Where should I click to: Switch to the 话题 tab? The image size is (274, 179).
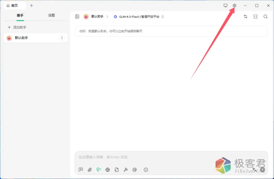click(x=51, y=16)
